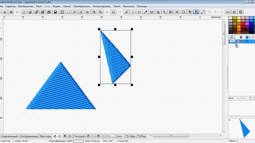Click the ribbon-shaped icon before the gear
The width and height of the screenshot is (255, 143).
[228, 12]
